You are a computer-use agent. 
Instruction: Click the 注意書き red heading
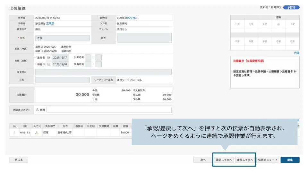click(249, 61)
